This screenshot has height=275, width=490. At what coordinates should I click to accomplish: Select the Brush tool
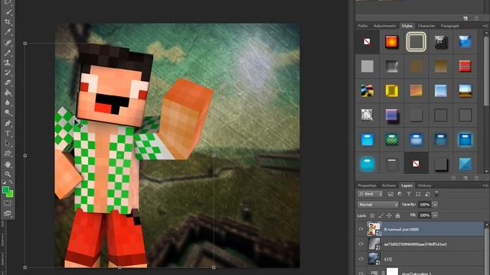pyautogui.click(x=8, y=53)
